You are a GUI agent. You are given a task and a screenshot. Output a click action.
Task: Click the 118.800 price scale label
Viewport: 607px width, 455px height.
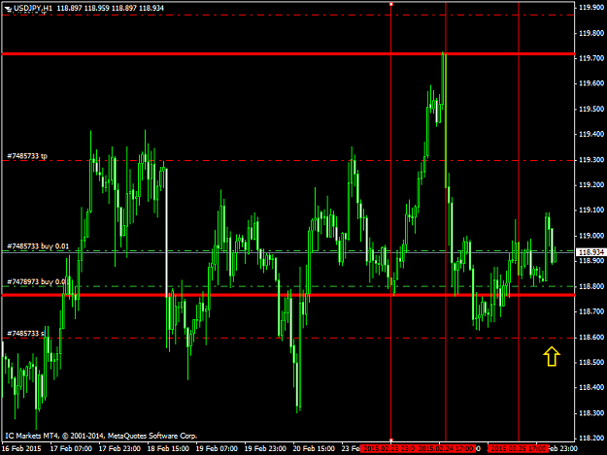click(591, 286)
